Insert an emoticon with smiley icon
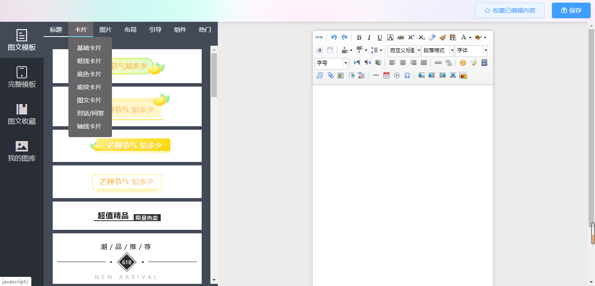This screenshot has height=286, width=595. tap(463, 63)
